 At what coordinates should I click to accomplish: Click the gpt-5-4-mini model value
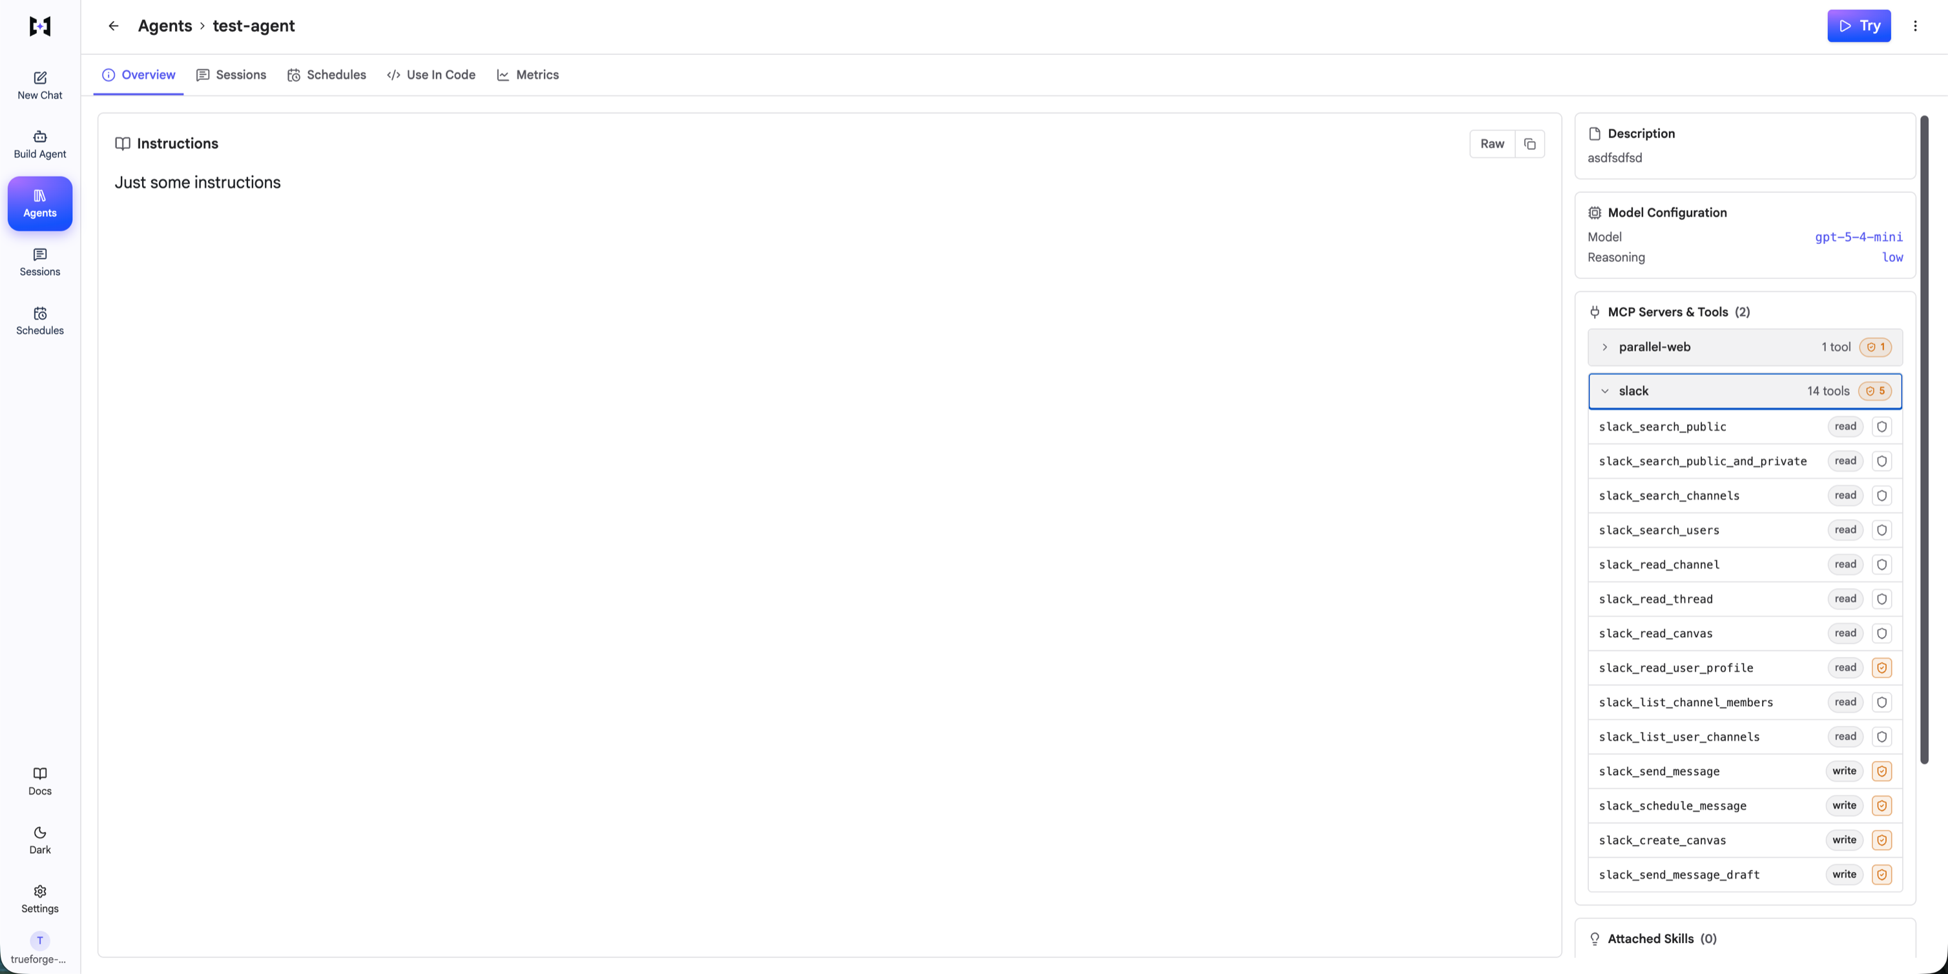[1859, 236]
